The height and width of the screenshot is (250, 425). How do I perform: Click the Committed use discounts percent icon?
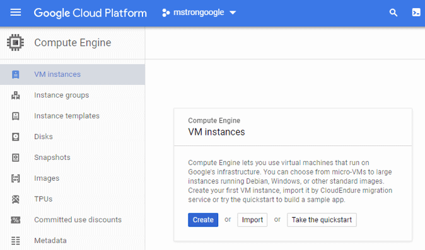coord(16,220)
